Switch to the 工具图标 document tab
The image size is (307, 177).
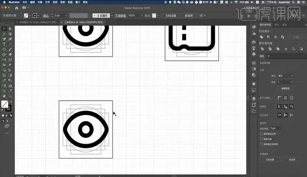84,22
